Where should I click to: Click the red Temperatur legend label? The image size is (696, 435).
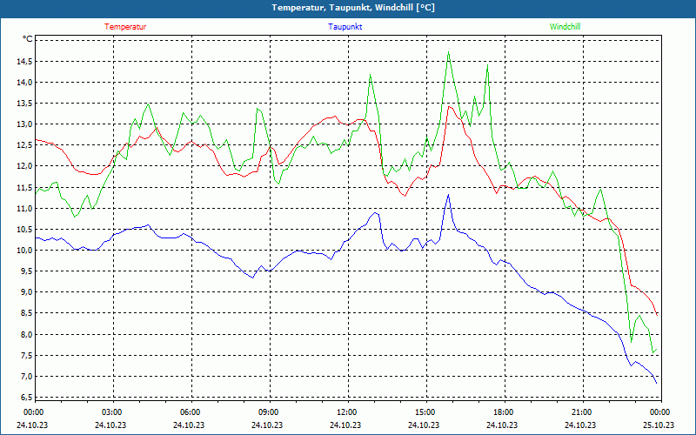(125, 27)
